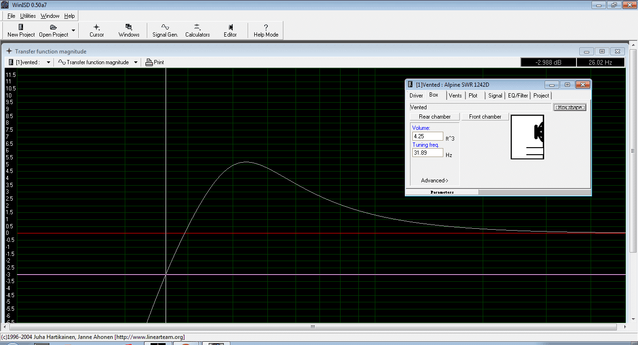Click the box diagram thumbnail
Viewport: 638px width, 345px height.
[x=527, y=137]
